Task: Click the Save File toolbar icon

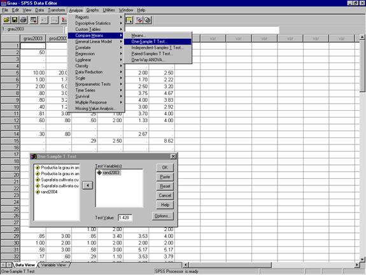Action: (x=15, y=20)
